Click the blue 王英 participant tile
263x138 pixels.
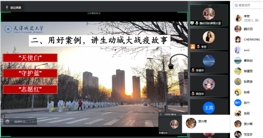click(209, 108)
